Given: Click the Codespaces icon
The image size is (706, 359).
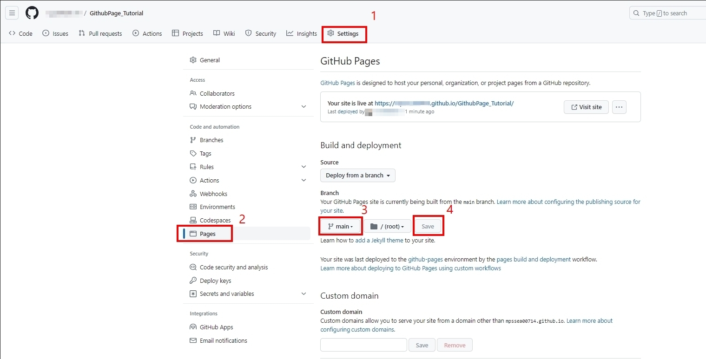Looking at the screenshot, I should coord(193,220).
